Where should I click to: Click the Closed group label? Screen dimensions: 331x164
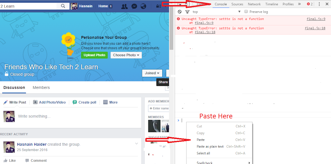22,74
